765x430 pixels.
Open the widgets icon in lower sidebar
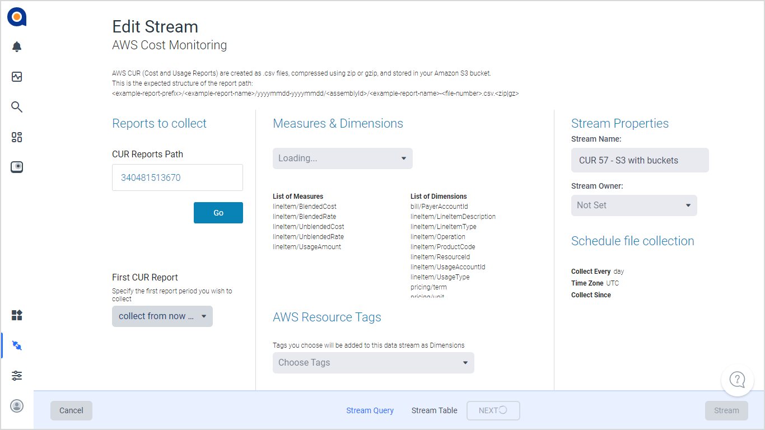(17, 315)
